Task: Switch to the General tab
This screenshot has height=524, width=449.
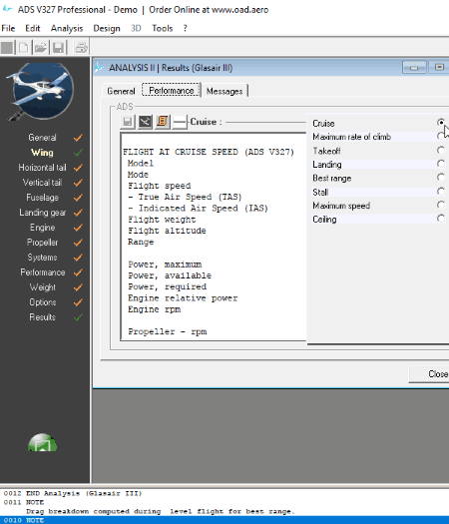Action: click(121, 91)
